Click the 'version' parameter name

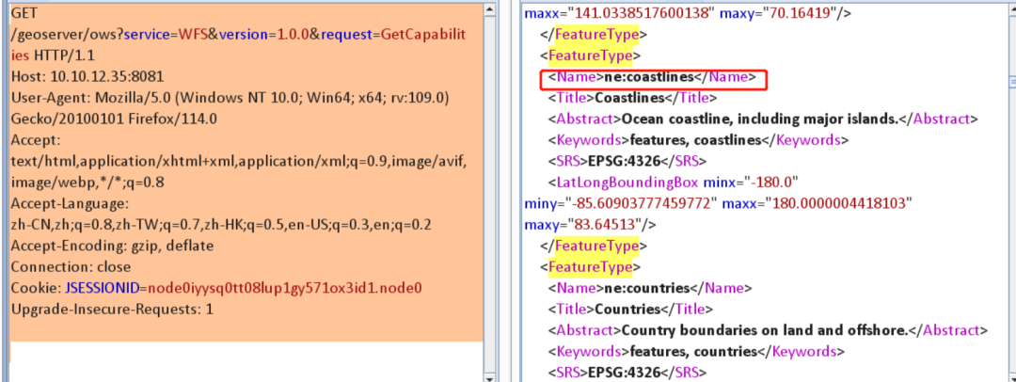244,34
